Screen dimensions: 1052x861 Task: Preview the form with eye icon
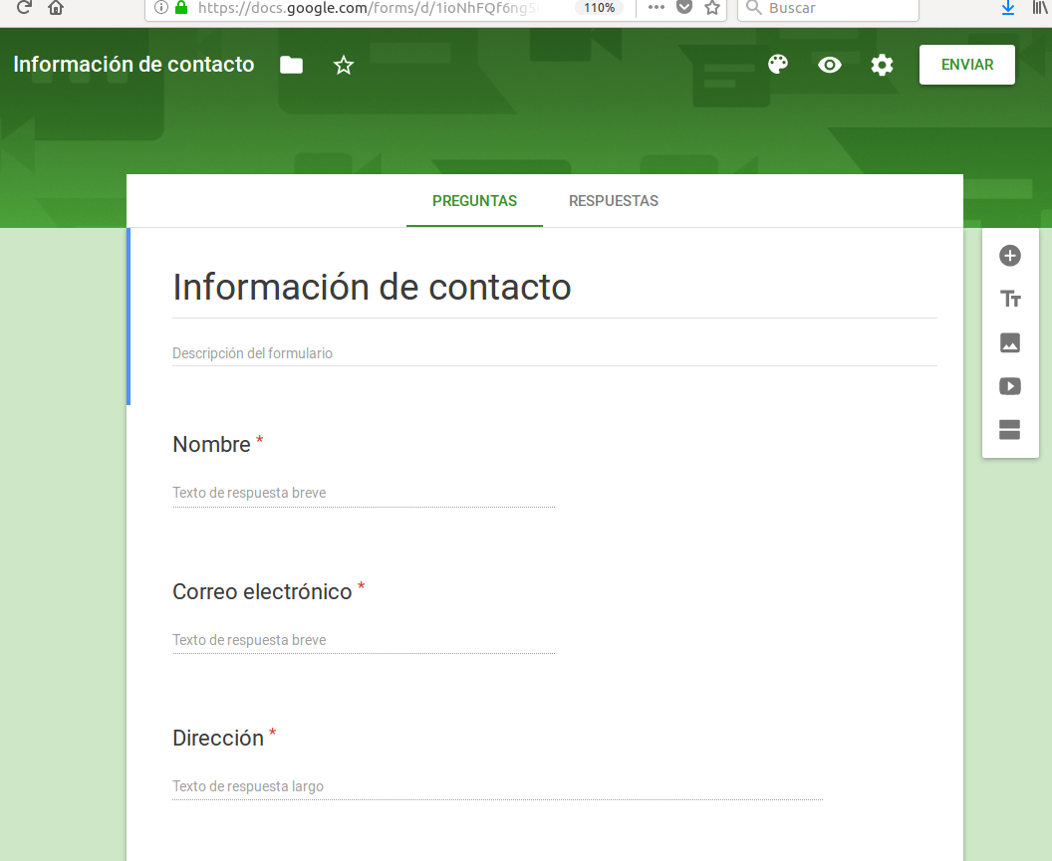point(830,65)
